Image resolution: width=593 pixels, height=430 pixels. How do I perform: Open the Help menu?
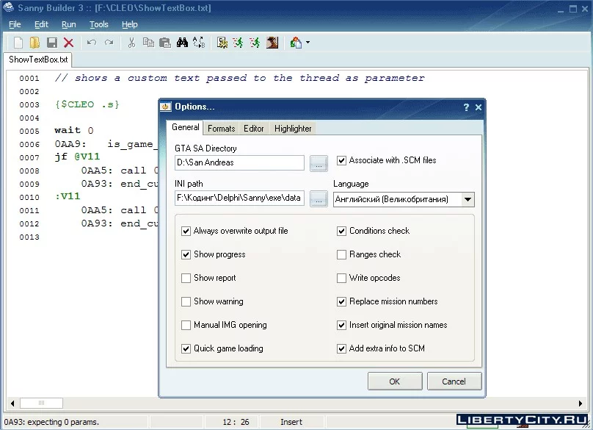(130, 25)
